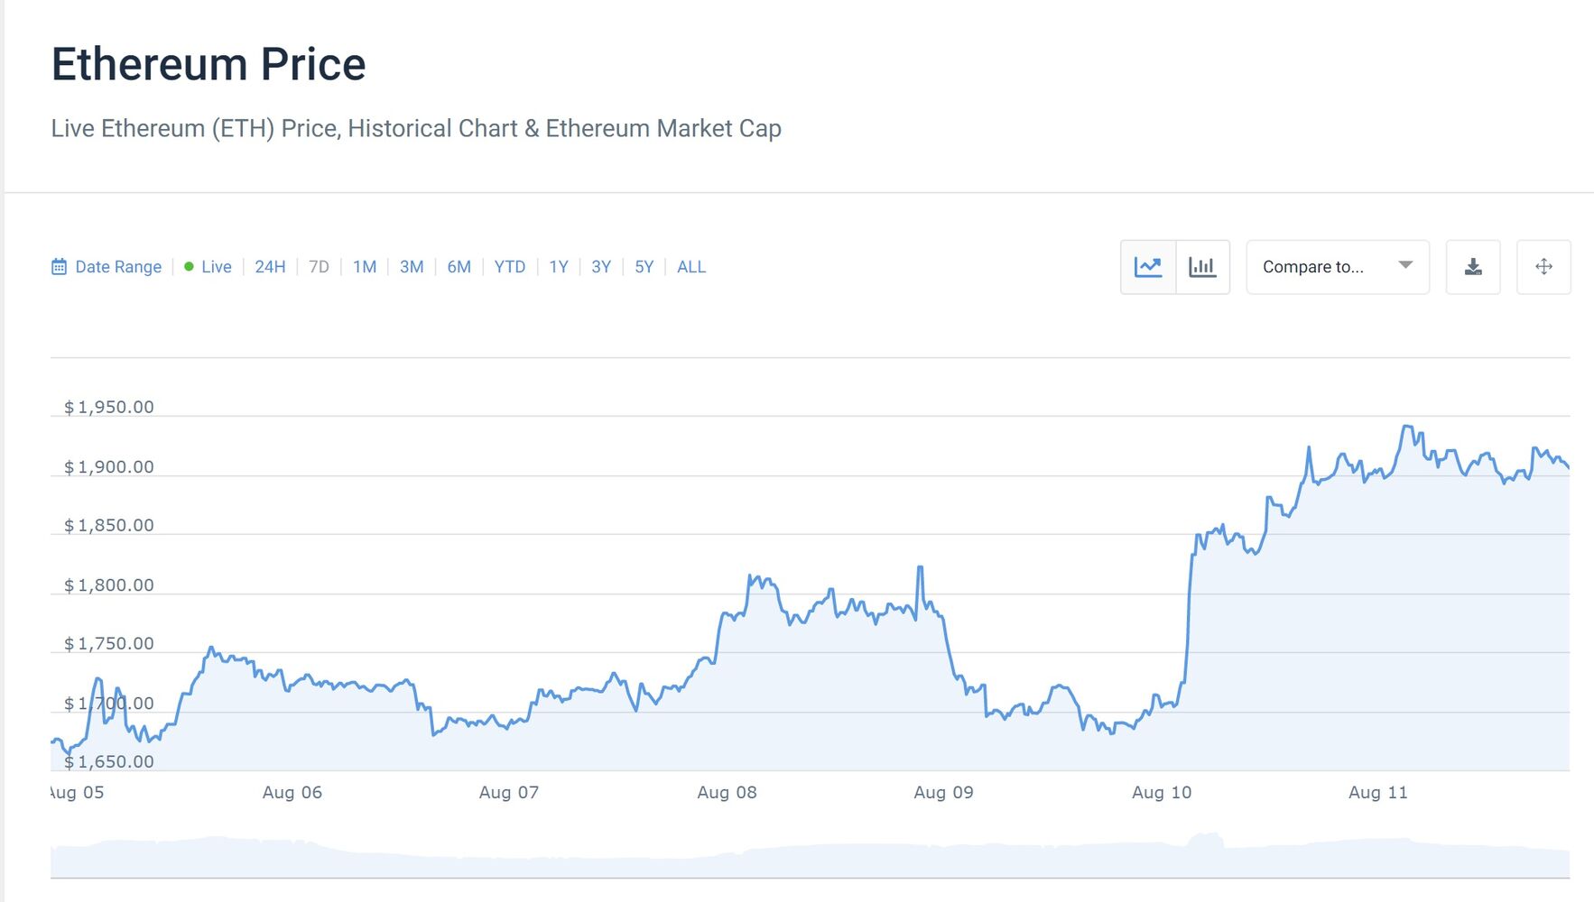The image size is (1594, 902).
Task: Select the 5Y time range
Action: [644, 267]
